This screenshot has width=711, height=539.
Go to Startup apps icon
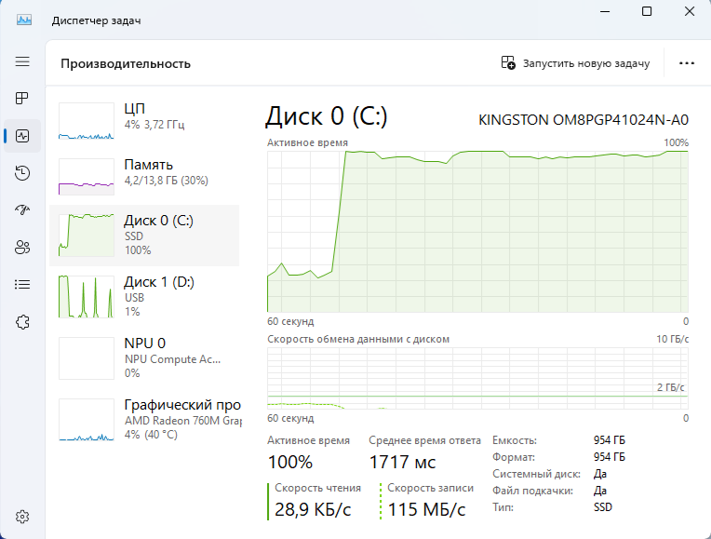(x=22, y=210)
